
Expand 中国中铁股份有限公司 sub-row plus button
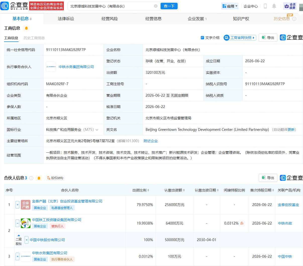tap(26, 240)
